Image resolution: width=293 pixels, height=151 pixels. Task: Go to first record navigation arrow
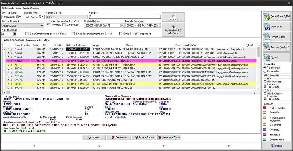click(x=34, y=146)
